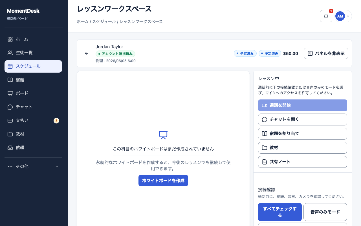Open the account dropdown chevron next to AM
Image resolution: width=361 pixels, height=226 pixels.
tap(348, 16)
